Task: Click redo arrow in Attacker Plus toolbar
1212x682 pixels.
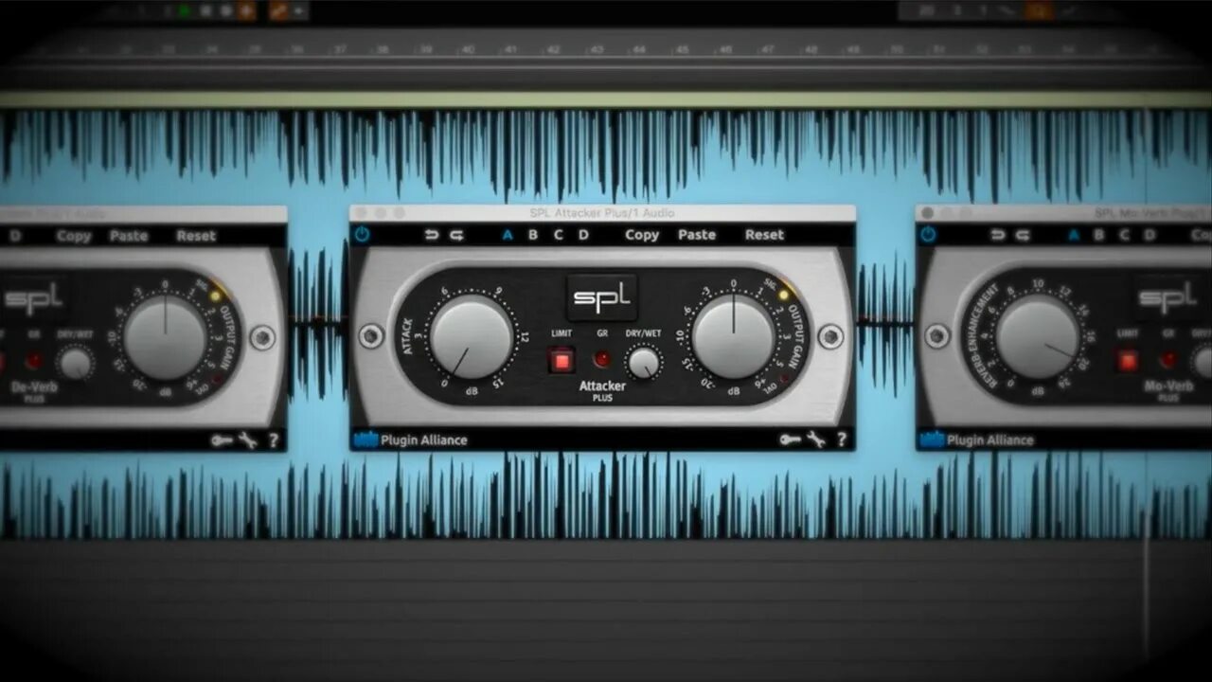Action: [x=457, y=235]
